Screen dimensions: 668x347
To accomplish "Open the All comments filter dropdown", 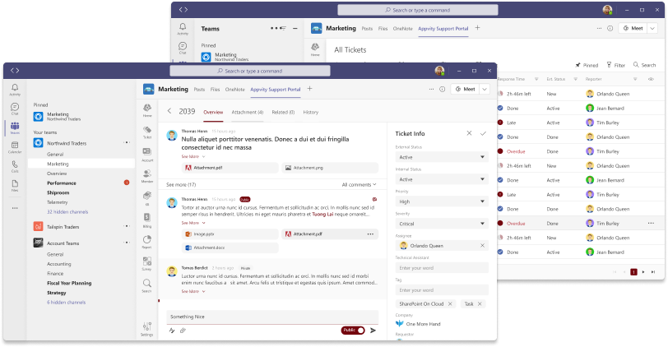I will (x=360, y=184).
